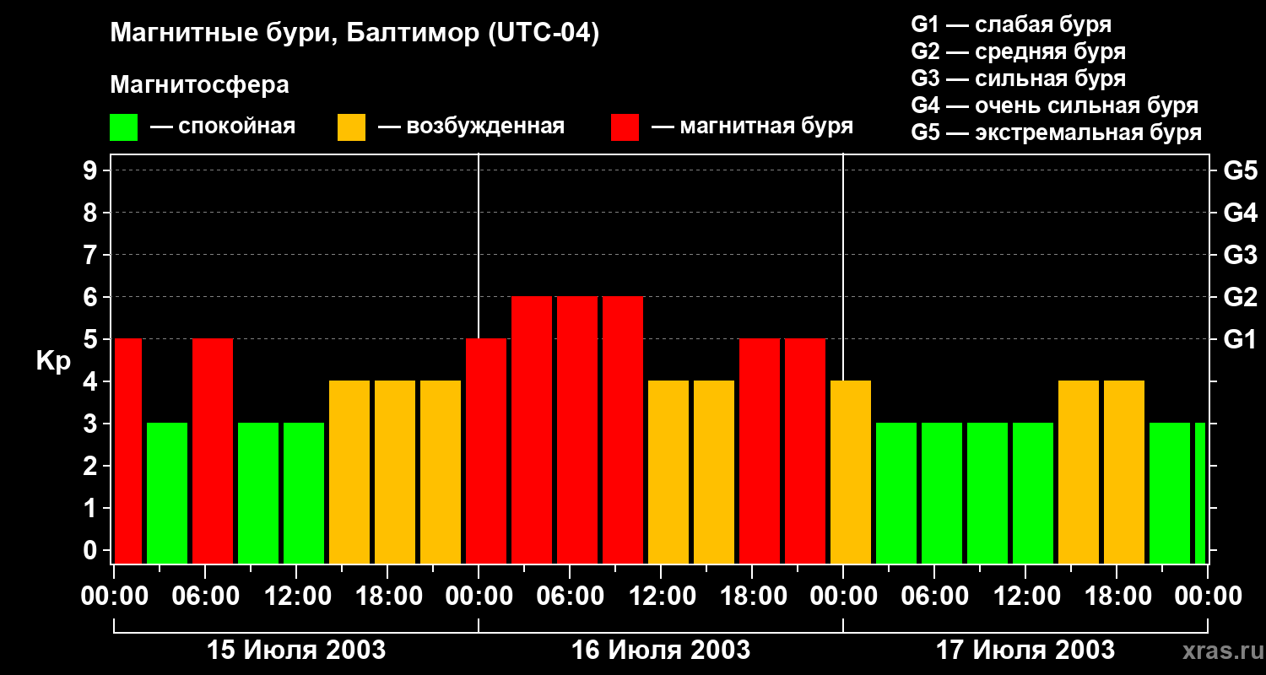Click the red Kp 5 bar around 18:00 on 16 Июля
This screenshot has width=1266, height=675.
tap(760, 451)
